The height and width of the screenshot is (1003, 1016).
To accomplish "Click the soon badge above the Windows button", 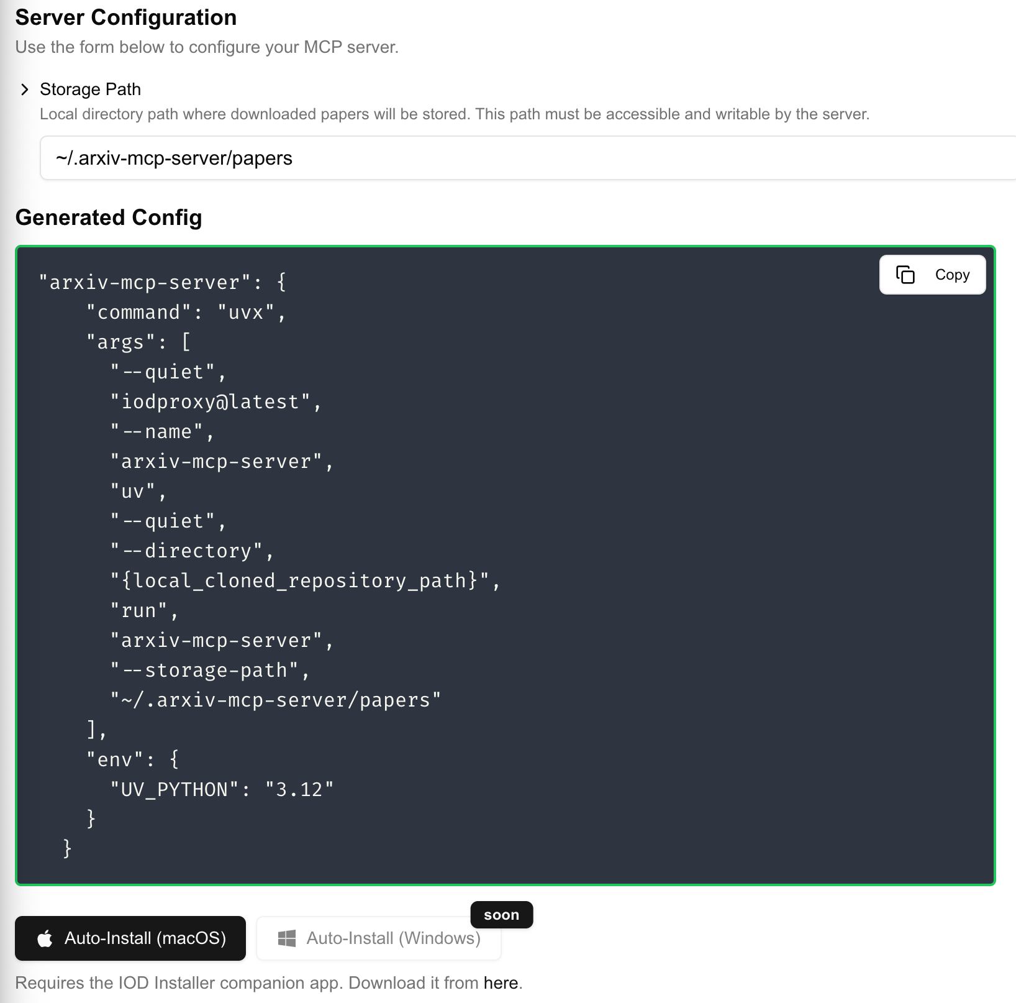I will coord(501,914).
